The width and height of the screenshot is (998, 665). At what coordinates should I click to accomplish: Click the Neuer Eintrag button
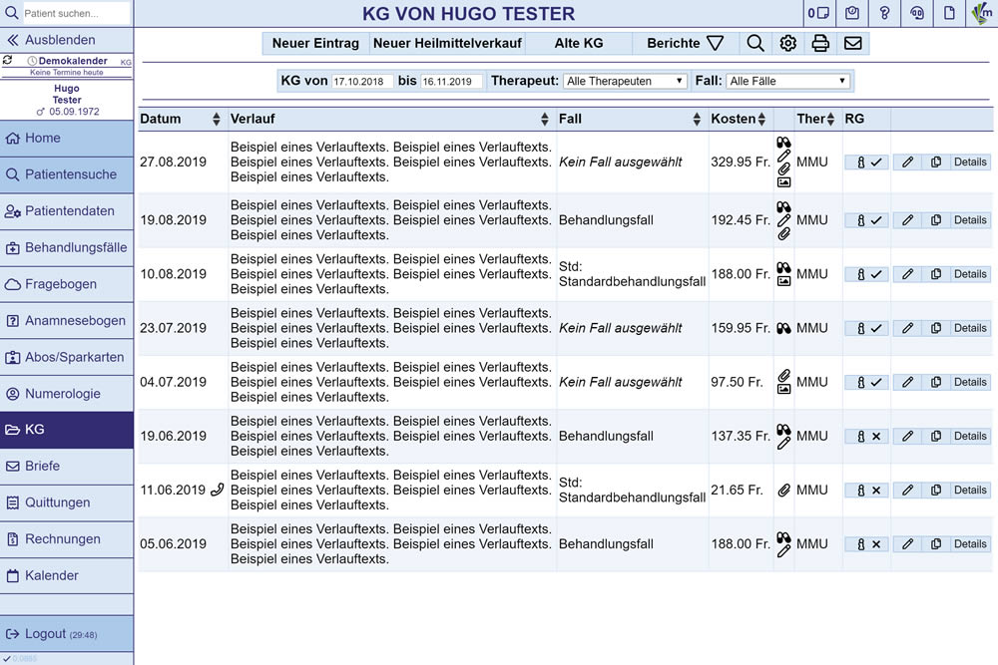[315, 43]
